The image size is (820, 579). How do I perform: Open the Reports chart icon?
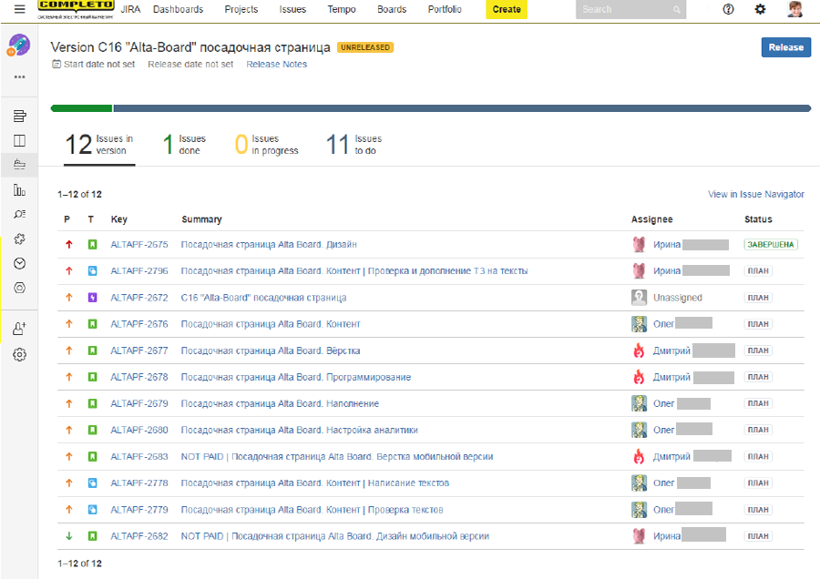point(19,190)
